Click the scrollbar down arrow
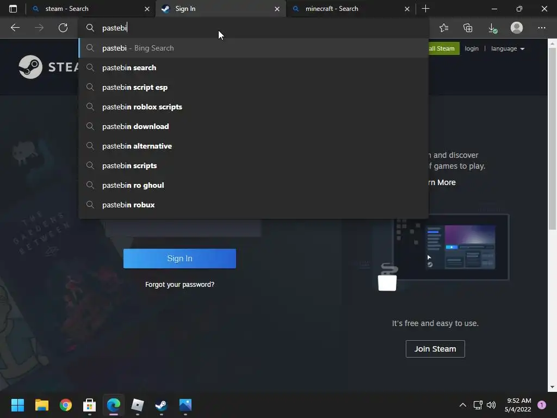 click(x=552, y=387)
